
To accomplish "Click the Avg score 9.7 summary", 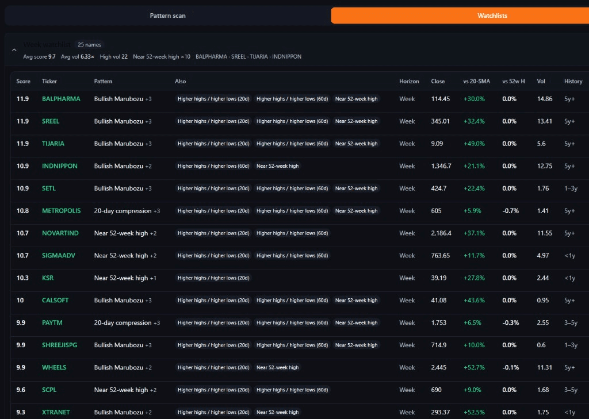I will (39, 57).
